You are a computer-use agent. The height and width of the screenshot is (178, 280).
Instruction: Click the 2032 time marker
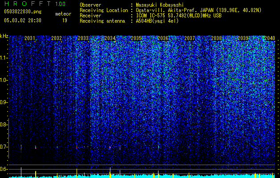(x=57, y=38)
